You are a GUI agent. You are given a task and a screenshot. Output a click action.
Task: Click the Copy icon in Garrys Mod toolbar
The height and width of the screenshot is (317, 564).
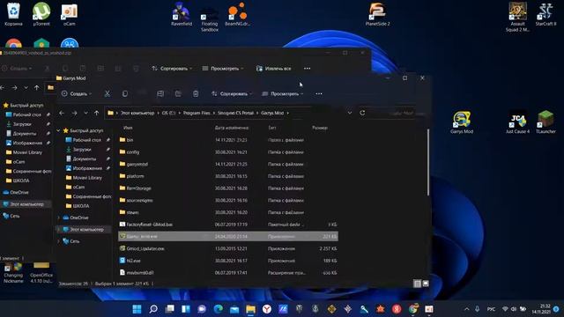125,94
